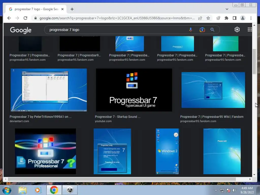Screen dimensions: 260x195
Task: Bookmark this tab with the star icon
Action: point(208,18)
